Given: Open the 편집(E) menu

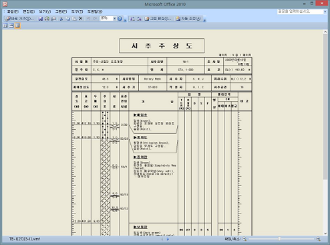Looking at the screenshot, I should click(x=29, y=11).
